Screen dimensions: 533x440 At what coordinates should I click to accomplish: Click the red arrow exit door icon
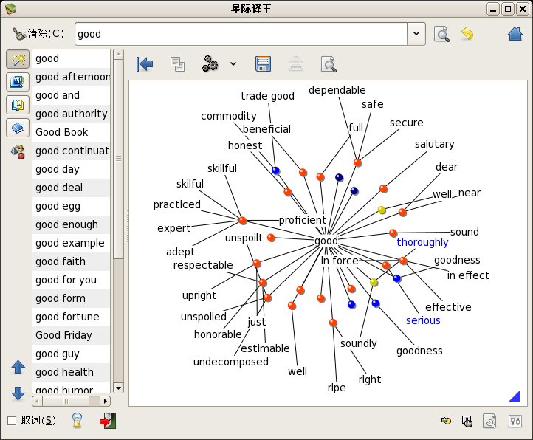pyautogui.click(x=108, y=421)
